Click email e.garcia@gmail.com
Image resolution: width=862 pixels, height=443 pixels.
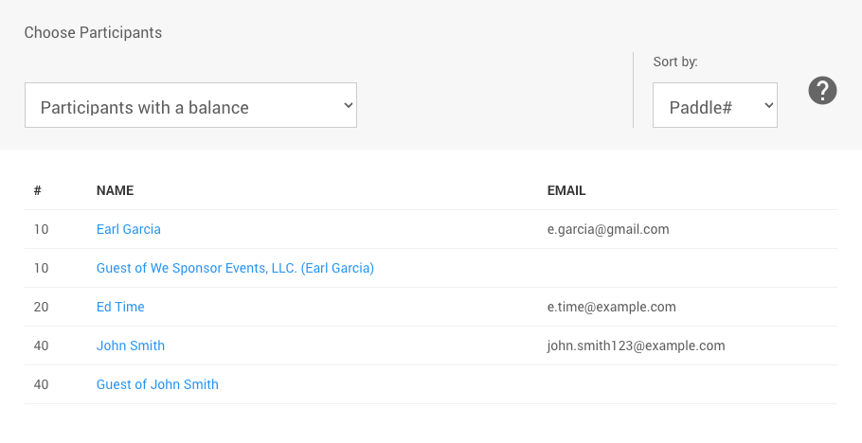tap(608, 229)
